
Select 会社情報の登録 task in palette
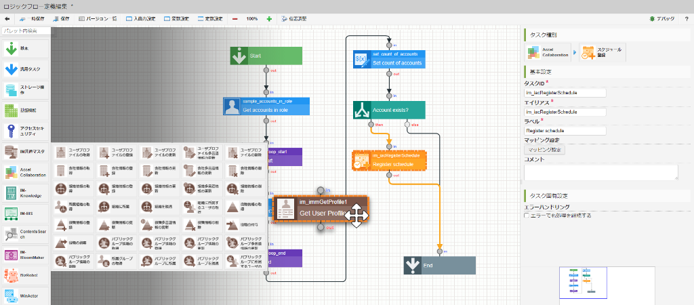[116, 170]
